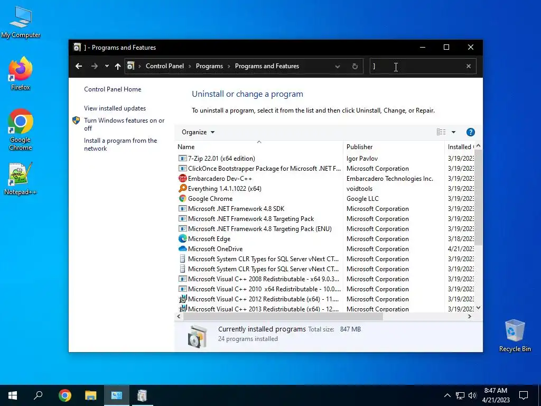Click horizontal scrollbar right arrow
The width and height of the screenshot is (541, 406).
coord(470,316)
